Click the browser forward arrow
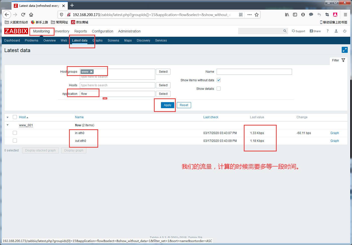 coord(15,15)
